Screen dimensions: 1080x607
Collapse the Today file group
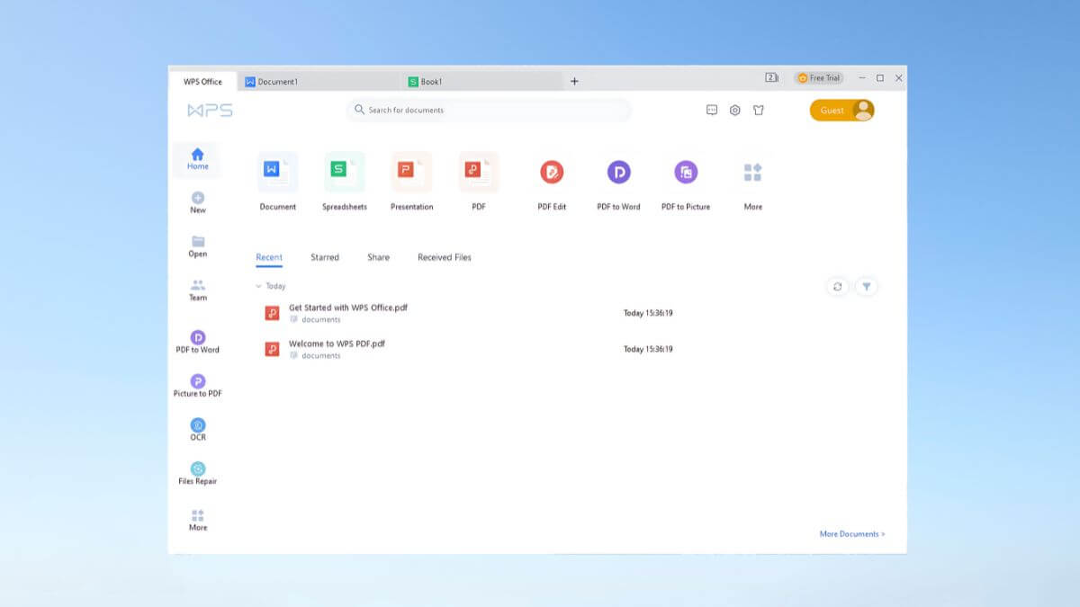258,285
